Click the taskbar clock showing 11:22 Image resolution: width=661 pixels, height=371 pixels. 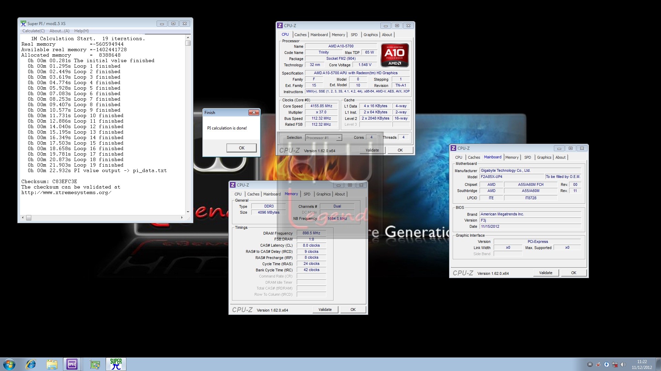click(642, 362)
